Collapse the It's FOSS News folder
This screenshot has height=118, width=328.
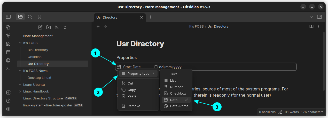(20, 71)
